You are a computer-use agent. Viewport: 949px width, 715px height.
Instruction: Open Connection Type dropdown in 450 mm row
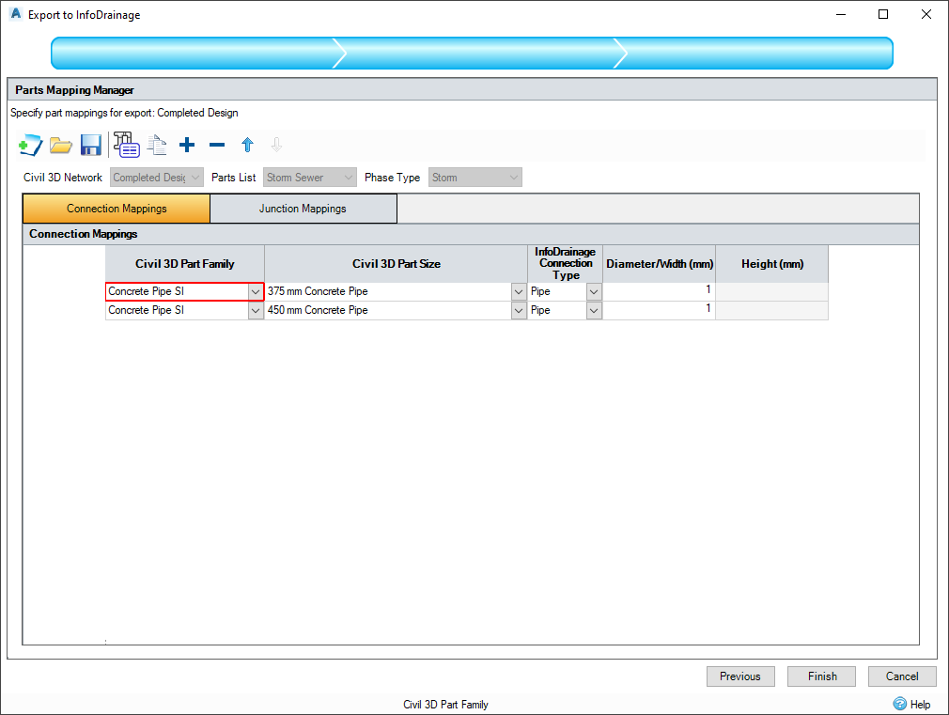(x=594, y=311)
